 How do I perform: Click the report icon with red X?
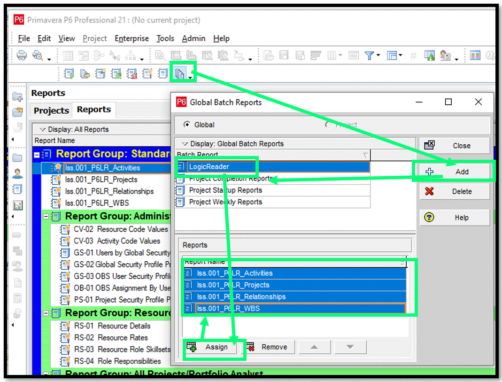(x=131, y=74)
